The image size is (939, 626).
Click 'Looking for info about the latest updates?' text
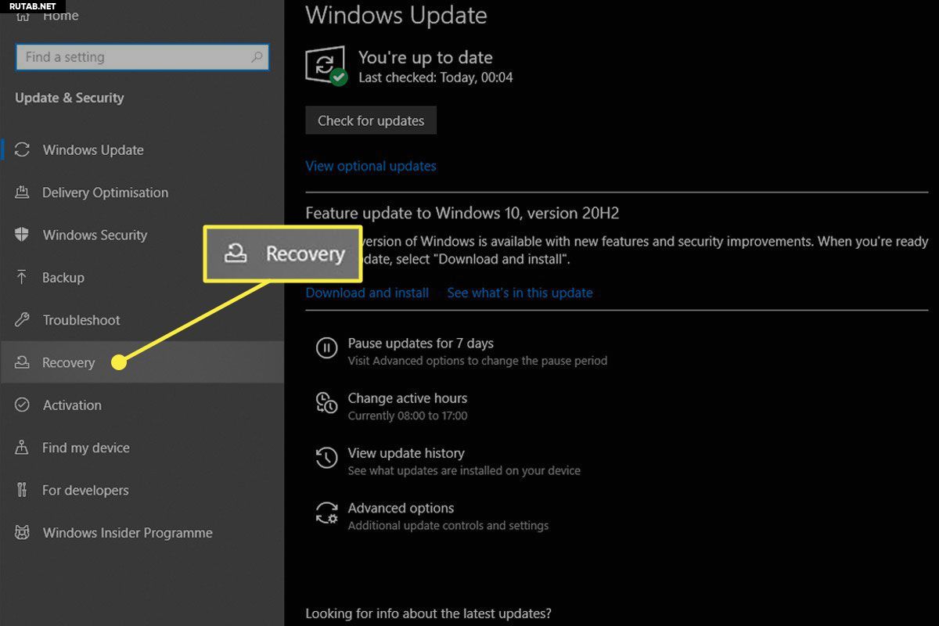428,613
